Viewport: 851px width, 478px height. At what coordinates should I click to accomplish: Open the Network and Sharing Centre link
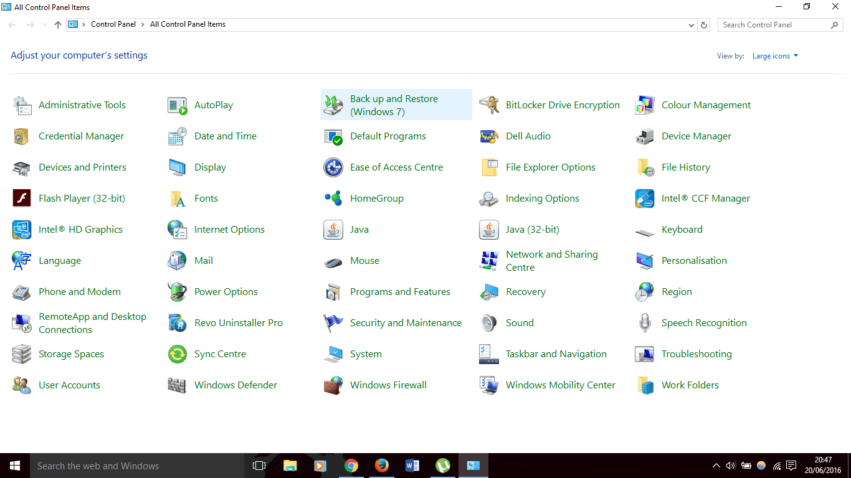coord(552,261)
